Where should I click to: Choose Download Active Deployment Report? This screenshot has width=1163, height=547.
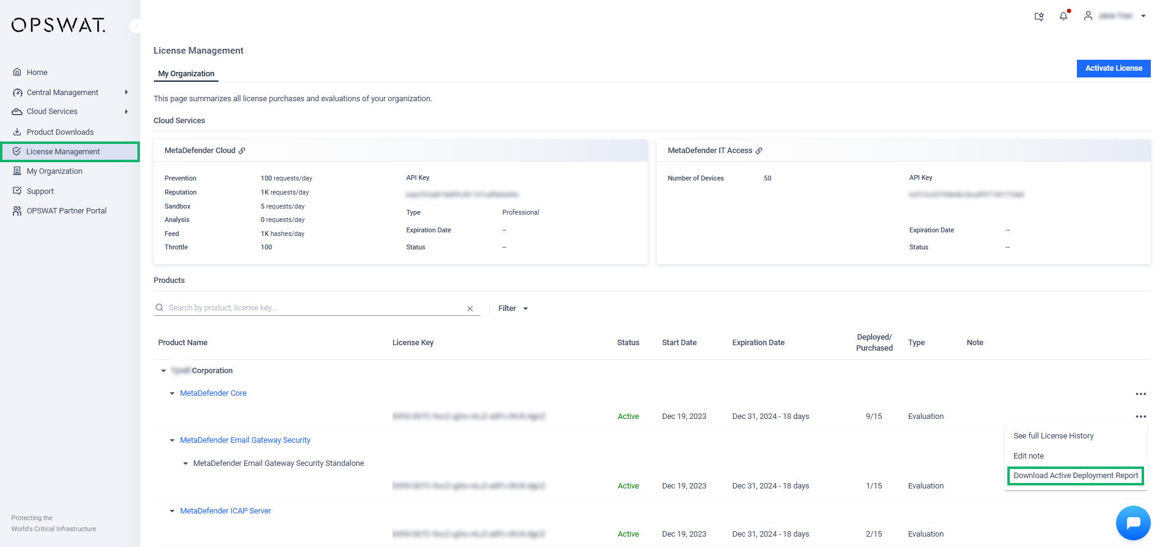[1076, 476]
